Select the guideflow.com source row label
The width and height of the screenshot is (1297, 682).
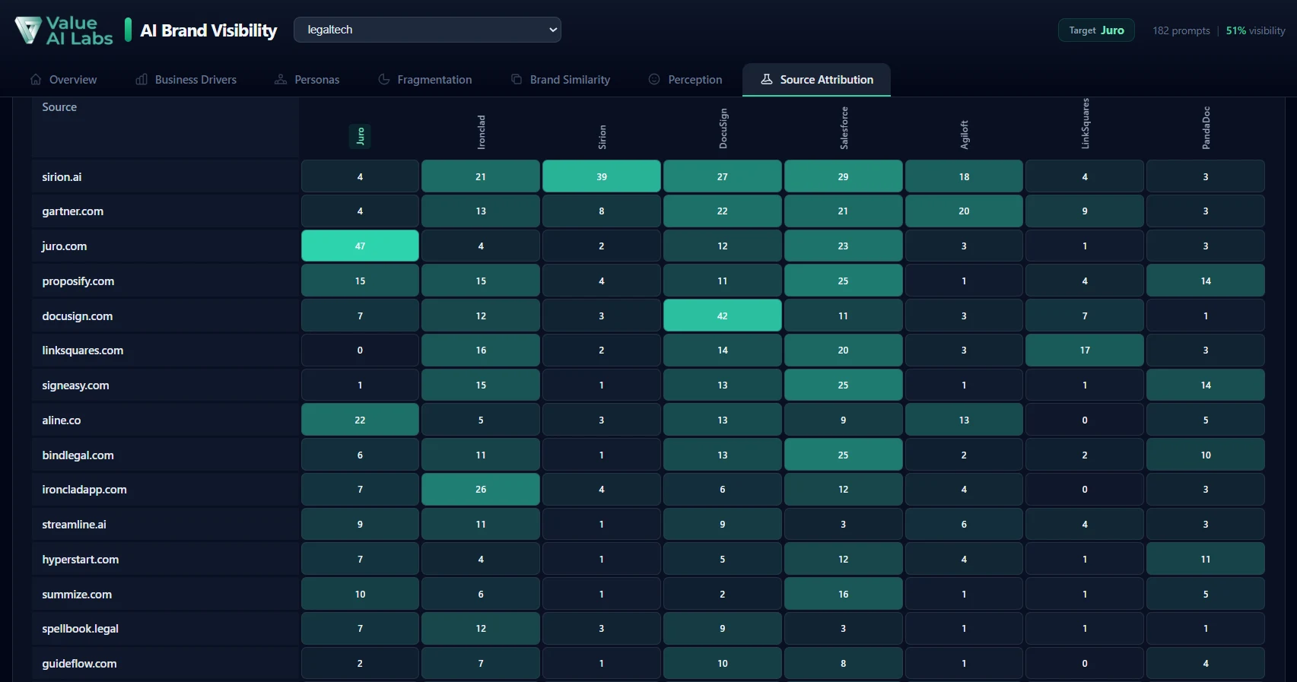tap(79, 664)
